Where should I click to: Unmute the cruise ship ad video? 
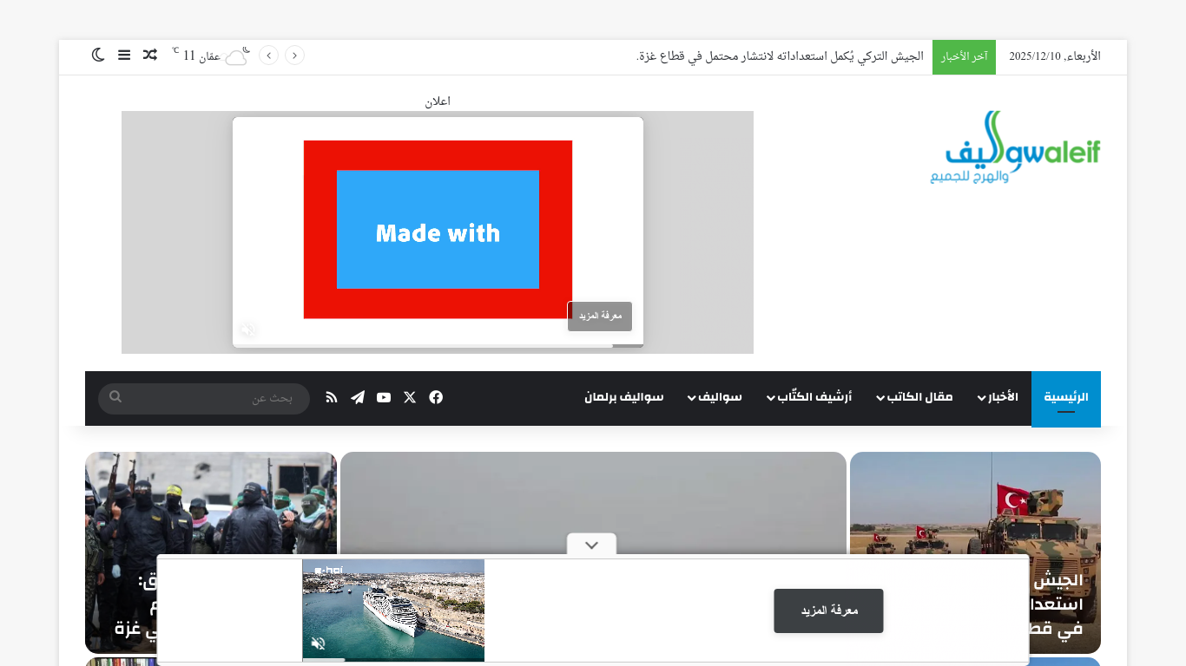[x=320, y=643]
